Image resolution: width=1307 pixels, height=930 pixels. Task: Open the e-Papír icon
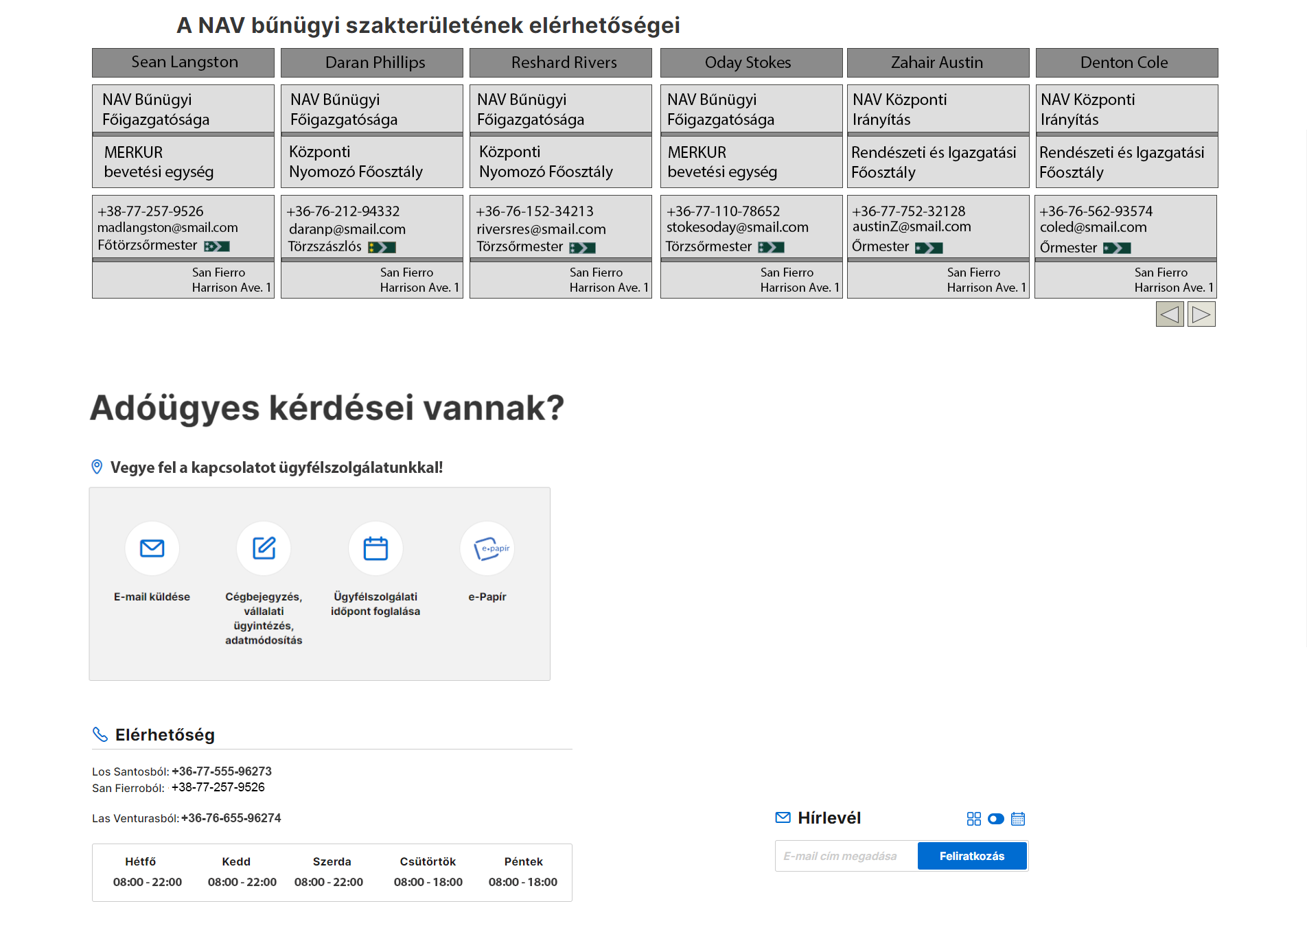pyautogui.click(x=487, y=548)
